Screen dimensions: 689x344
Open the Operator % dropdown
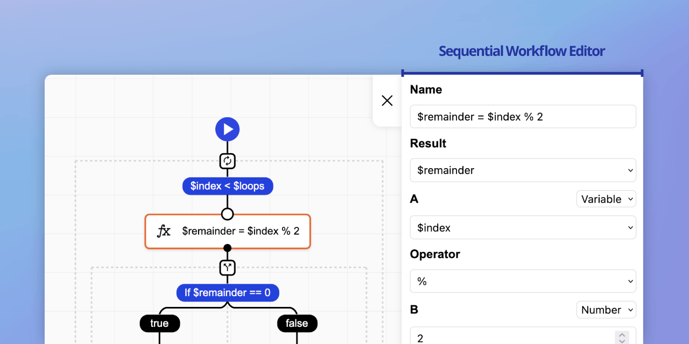pos(523,281)
